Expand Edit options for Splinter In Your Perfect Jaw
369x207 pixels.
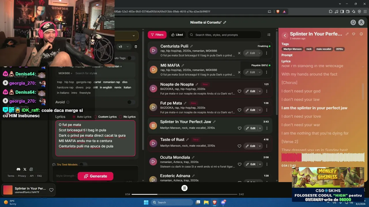(x=260, y=128)
